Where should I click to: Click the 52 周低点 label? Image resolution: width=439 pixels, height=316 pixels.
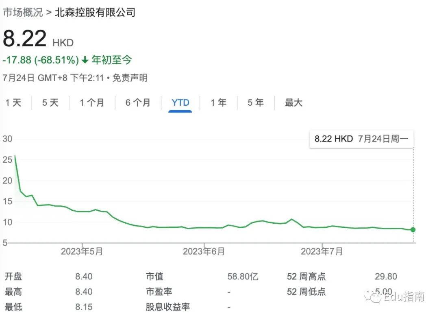306,292
